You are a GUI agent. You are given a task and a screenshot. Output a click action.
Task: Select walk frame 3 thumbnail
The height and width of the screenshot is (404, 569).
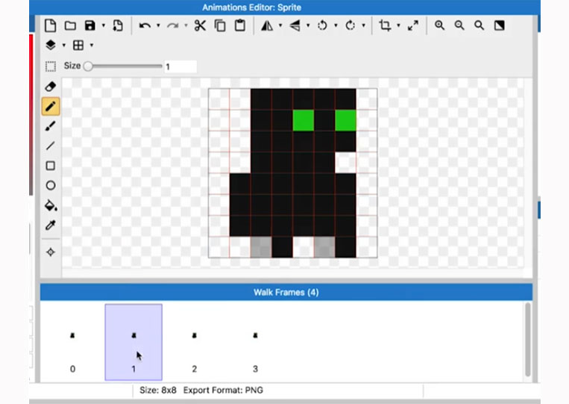[x=255, y=342]
